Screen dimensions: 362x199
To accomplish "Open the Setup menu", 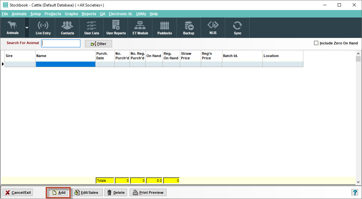I will tap(36, 14).
